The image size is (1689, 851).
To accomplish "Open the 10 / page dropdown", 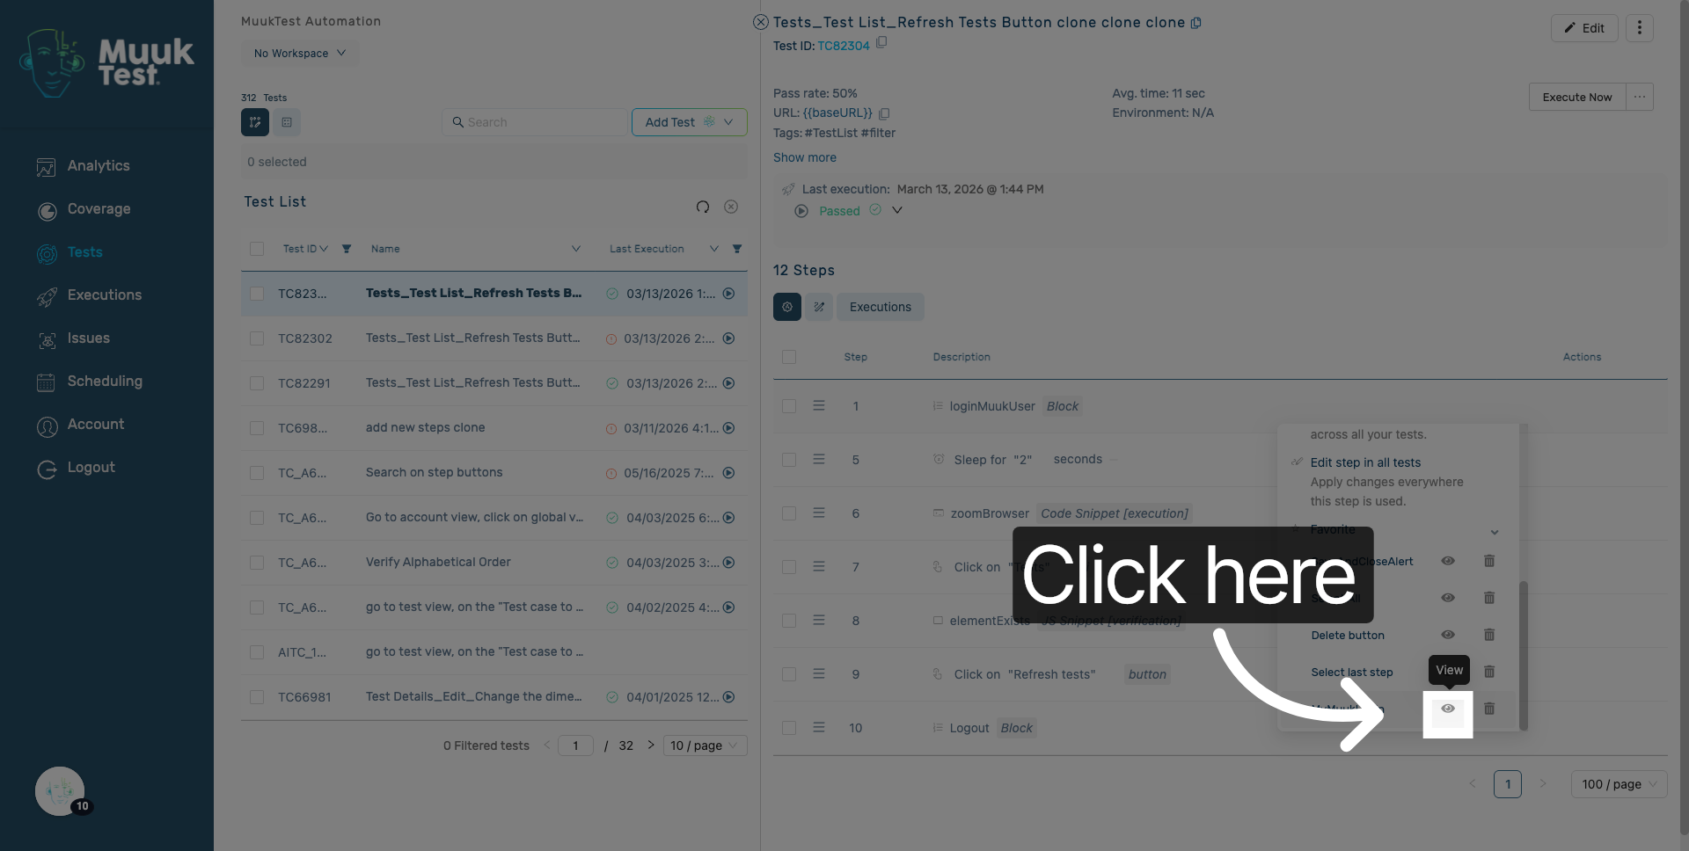I will pos(706,746).
